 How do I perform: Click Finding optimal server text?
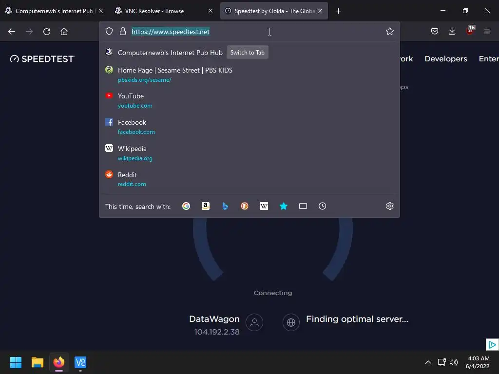(x=357, y=319)
